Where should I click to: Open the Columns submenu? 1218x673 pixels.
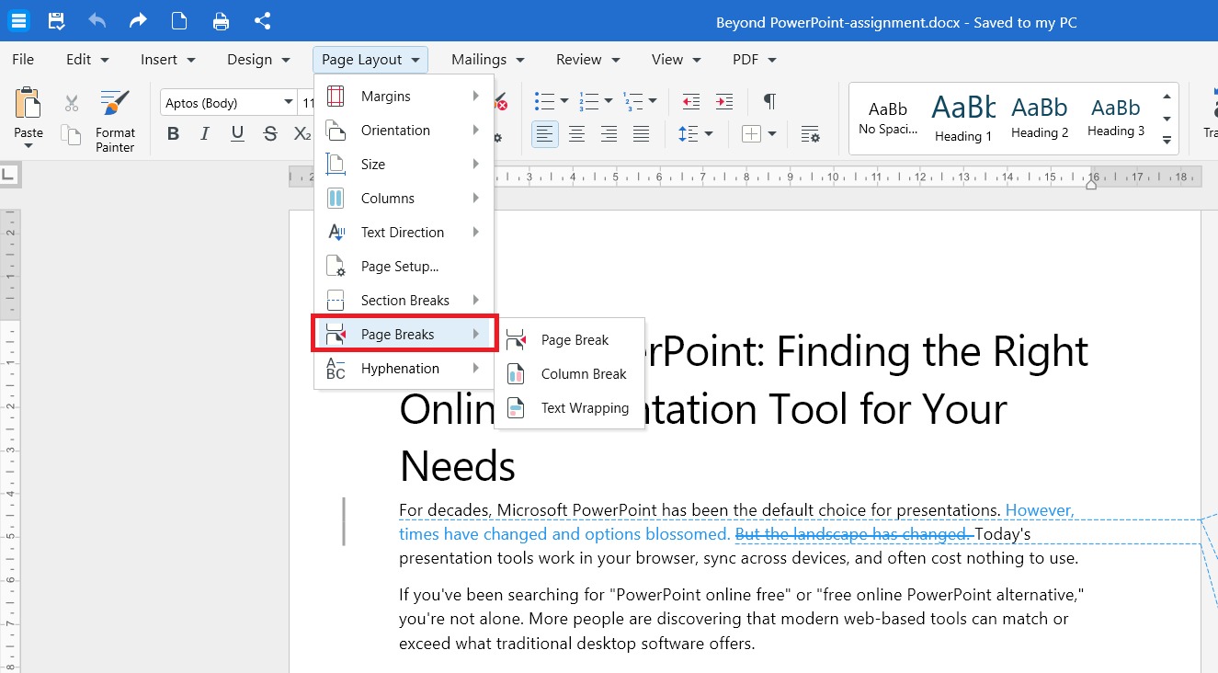404,199
